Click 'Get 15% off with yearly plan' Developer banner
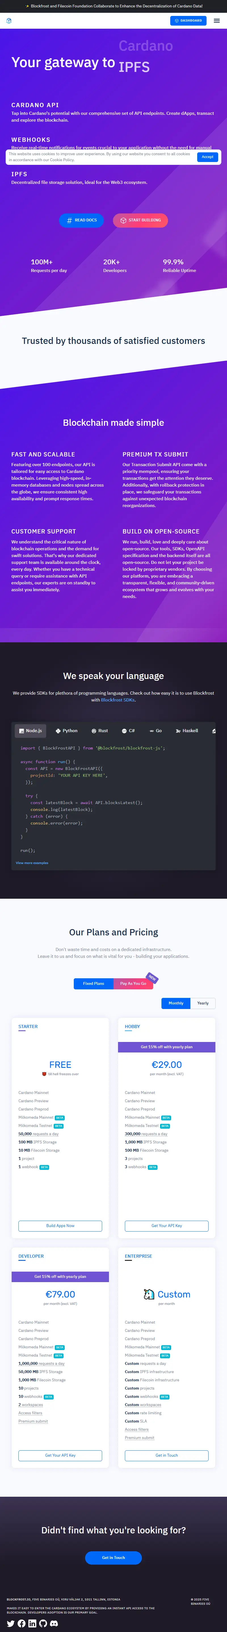Image resolution: width=227 pixels, height=1632 pixels. pyautogui.click(x=60, y=1277)
